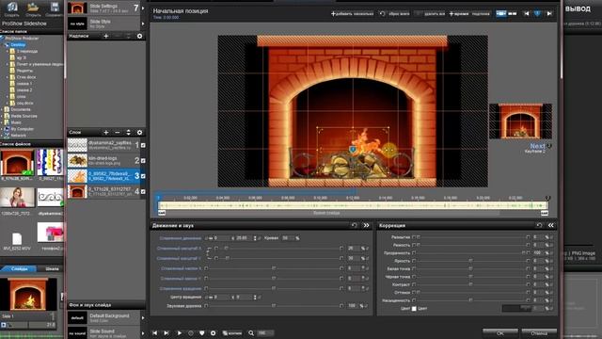Copy correction settings backward with double-arrow icon
Viewport: 602px width, 339px height.
(x=551, y=225)
